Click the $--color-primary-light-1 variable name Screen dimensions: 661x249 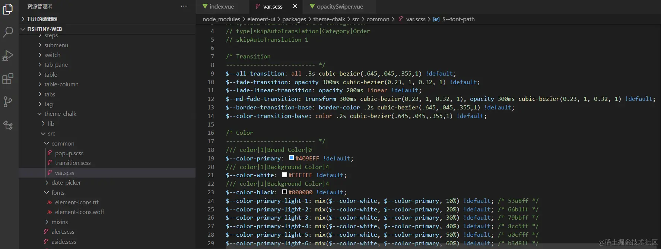267,201
